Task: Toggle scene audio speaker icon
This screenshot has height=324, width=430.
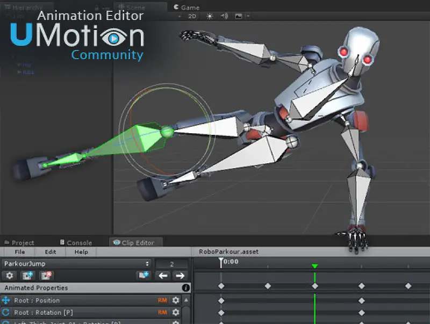Action: pos(224,16)
